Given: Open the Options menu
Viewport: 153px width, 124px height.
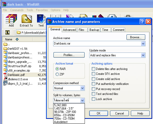Looking at the screenshot, I should tap(56, 10).
